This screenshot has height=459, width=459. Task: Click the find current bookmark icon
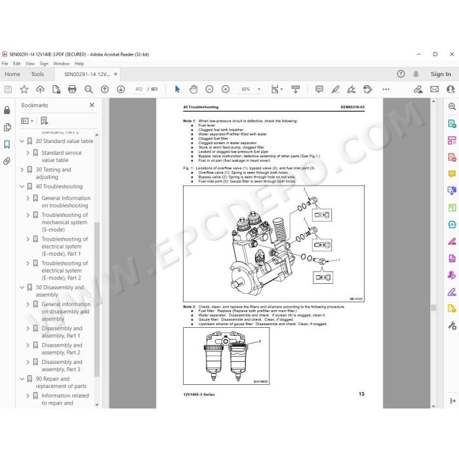44,121
